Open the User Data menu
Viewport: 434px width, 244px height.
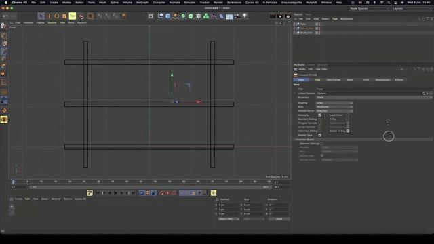coord(321,69)
